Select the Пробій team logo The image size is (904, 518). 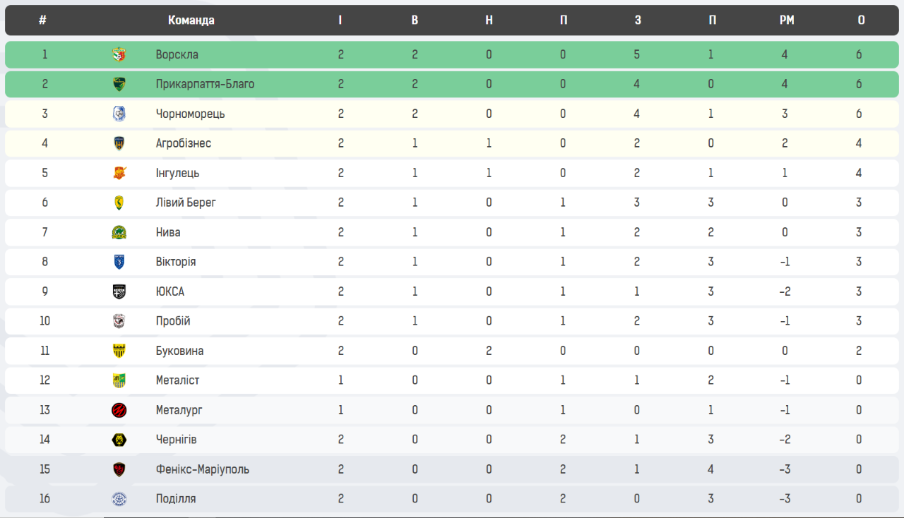tap(119, 321)
